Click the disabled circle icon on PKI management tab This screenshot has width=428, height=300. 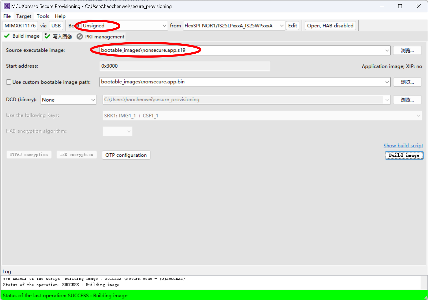[80, 37]
